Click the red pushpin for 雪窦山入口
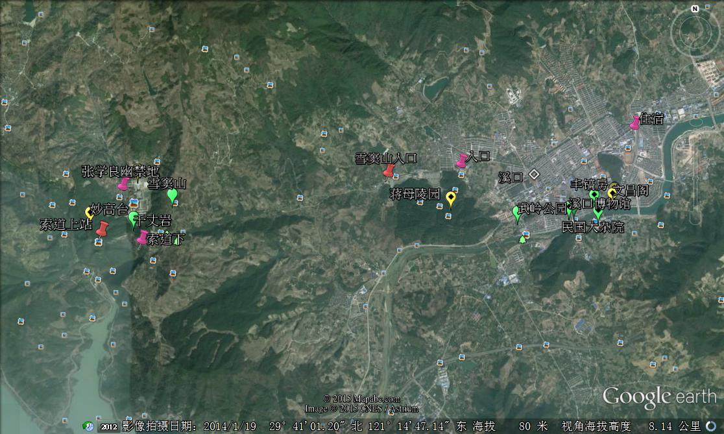Image resolution: width=724 pixels, height=434 pixels. 389,171
